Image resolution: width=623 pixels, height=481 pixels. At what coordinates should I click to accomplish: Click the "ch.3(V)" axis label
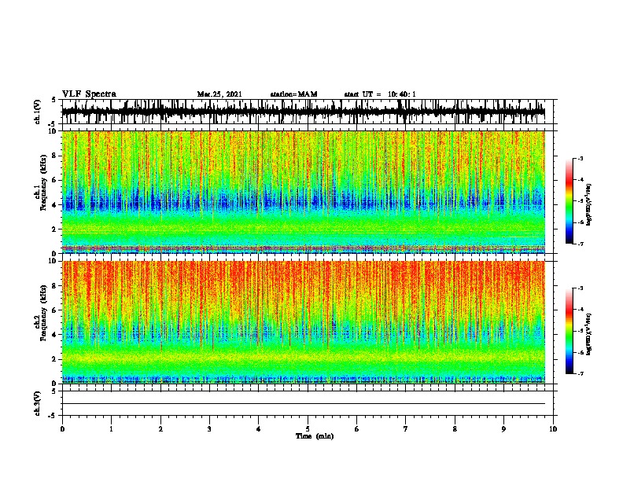coord(37,403)
